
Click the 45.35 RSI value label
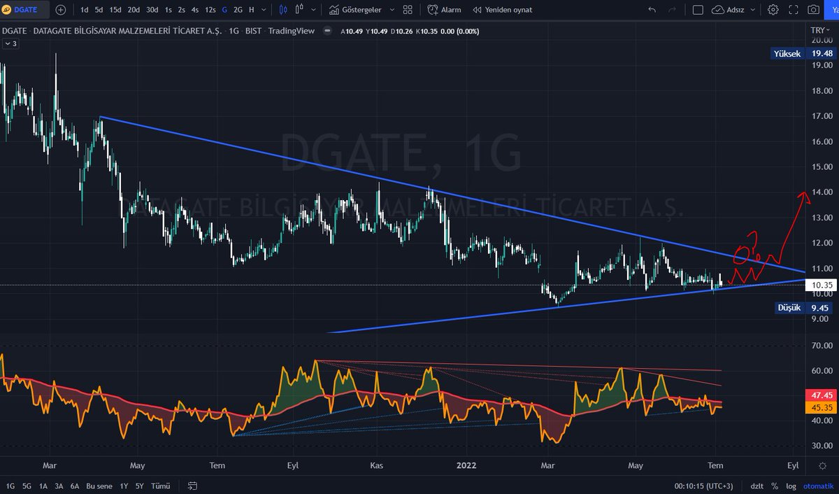(821, 407)
